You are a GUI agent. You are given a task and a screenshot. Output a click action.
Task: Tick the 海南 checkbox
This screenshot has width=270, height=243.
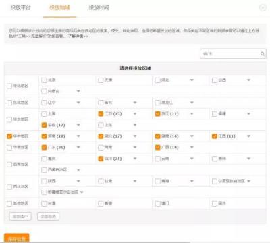[x=101, y=148]
